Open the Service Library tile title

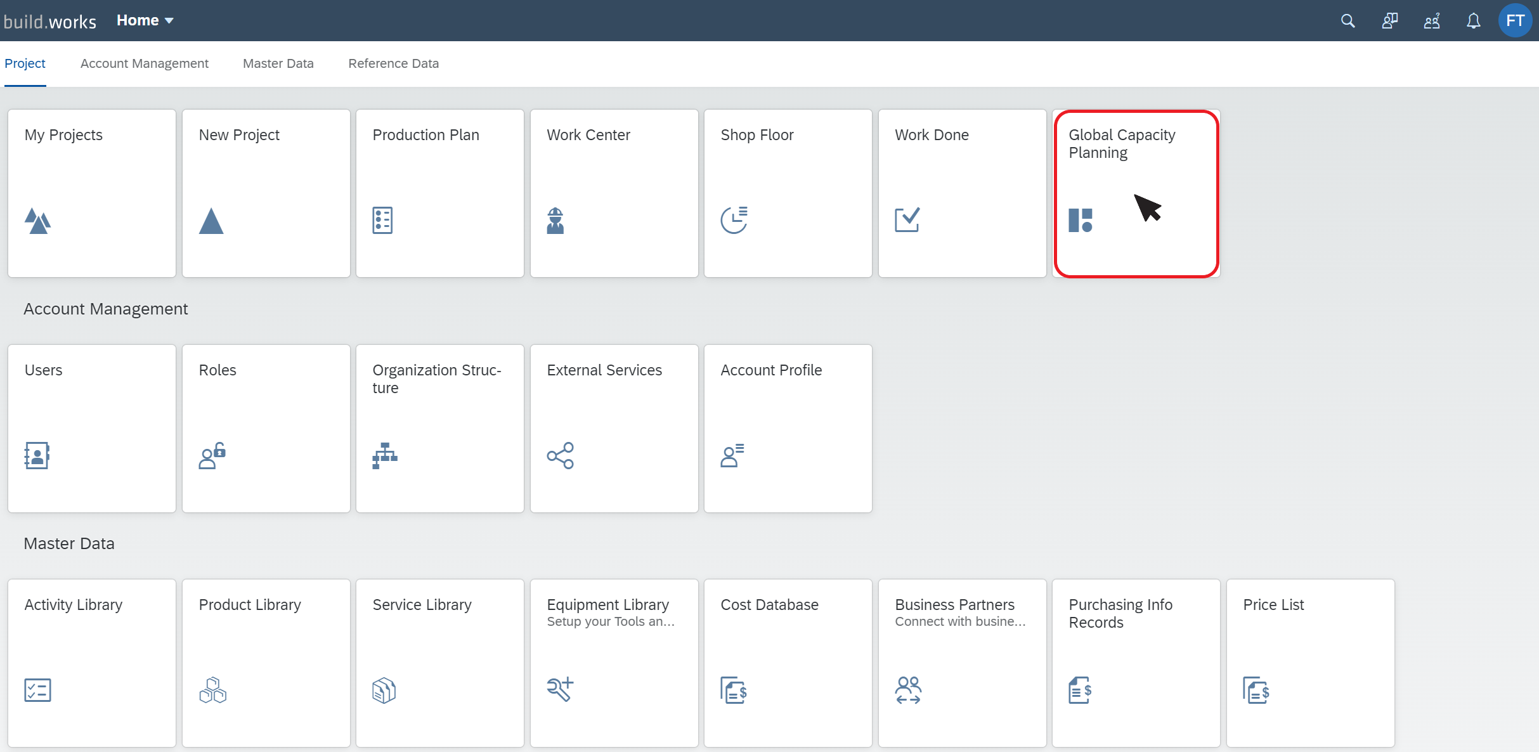pyautogui.click(x=422, y=605)
